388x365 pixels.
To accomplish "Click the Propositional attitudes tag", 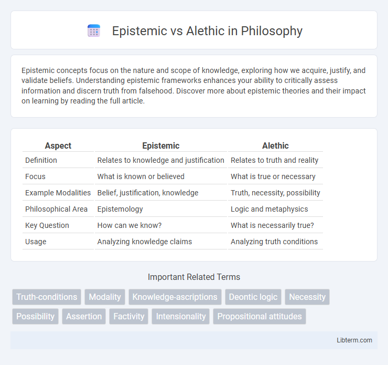I will coord(260,317).
